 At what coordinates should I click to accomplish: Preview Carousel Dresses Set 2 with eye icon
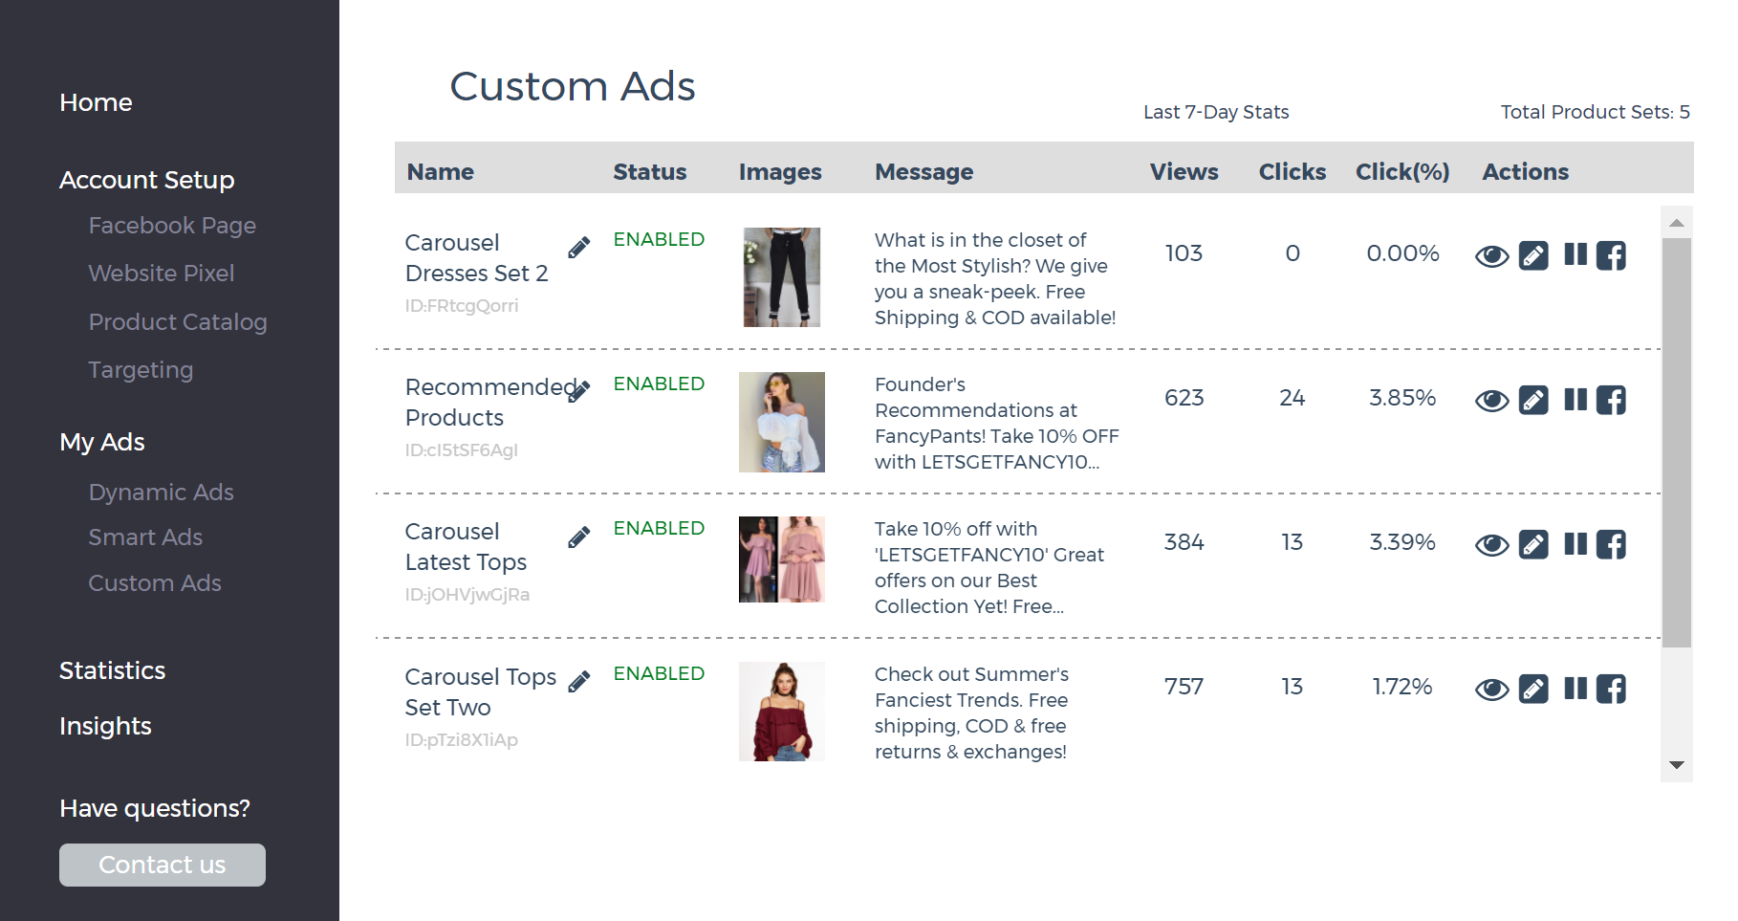coord(1491,256)
